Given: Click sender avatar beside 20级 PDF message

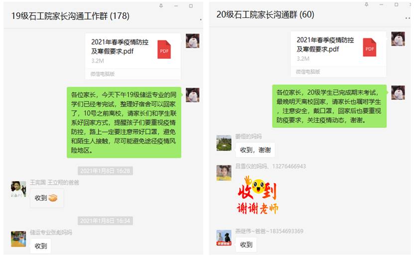Looking at the screenshot, I should click(398, 39).
